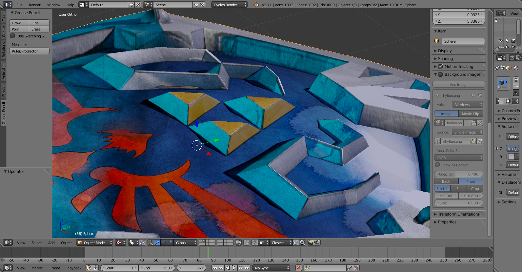This screenshot has width=522, height=272.
Task: Select translate manipulator arrow icon
Action: click(x=157, y=242)
